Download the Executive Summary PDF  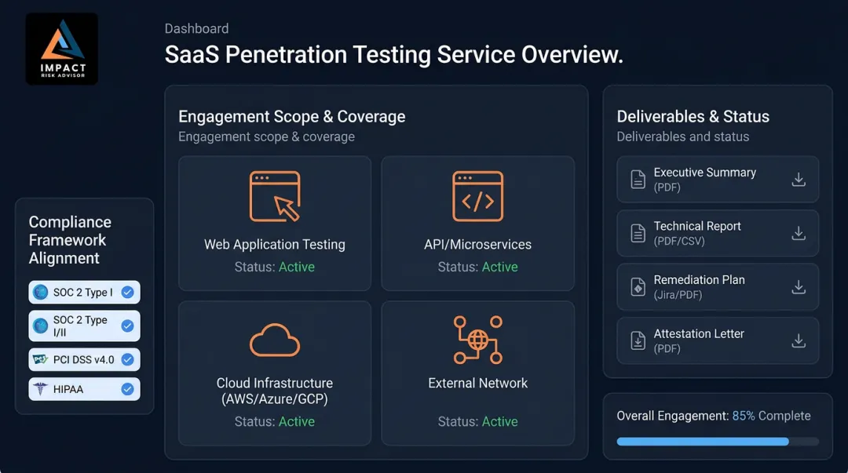click(799, 180)
